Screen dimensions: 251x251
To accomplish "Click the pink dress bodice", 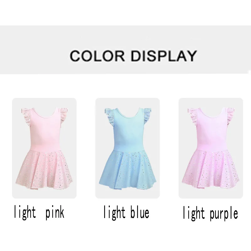I will (45, 133).
